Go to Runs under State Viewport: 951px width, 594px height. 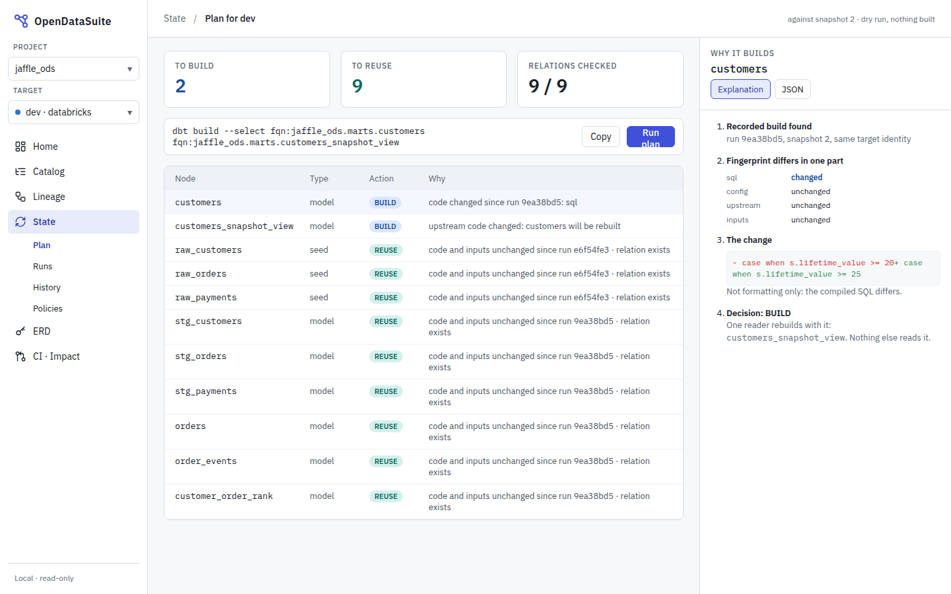tap(43, 266)
